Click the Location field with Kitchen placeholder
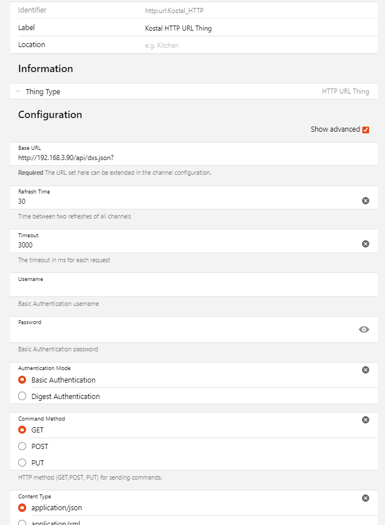This screenshot has width=385, height=525. 227,45
